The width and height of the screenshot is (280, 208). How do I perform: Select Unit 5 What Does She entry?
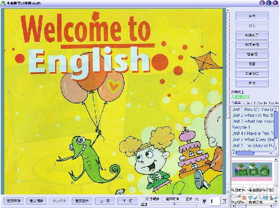(253, 139)
